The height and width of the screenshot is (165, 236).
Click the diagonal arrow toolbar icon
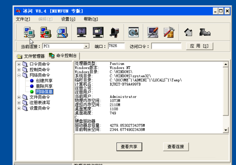tap(188, 32)
